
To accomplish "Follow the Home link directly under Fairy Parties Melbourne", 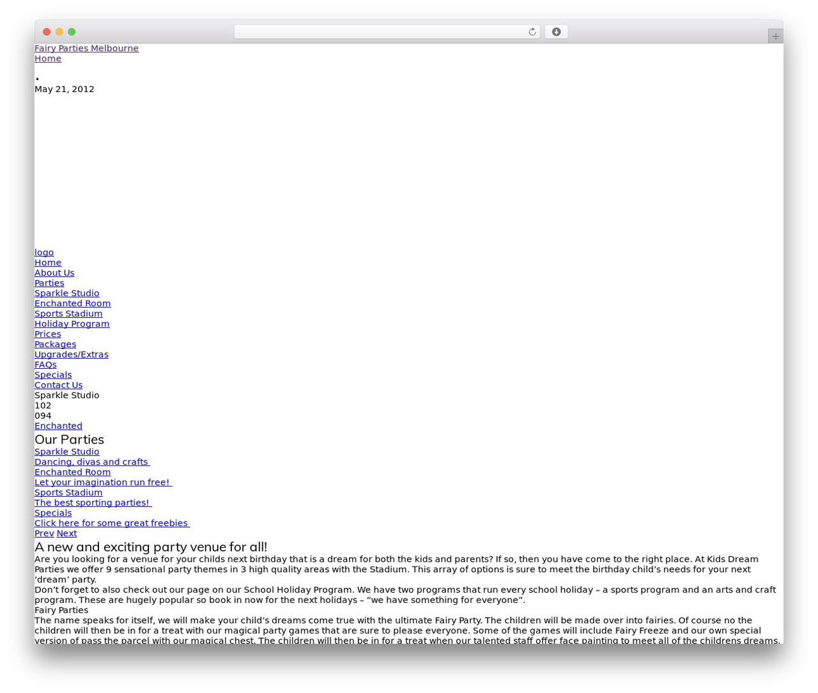I will point(48,59).
